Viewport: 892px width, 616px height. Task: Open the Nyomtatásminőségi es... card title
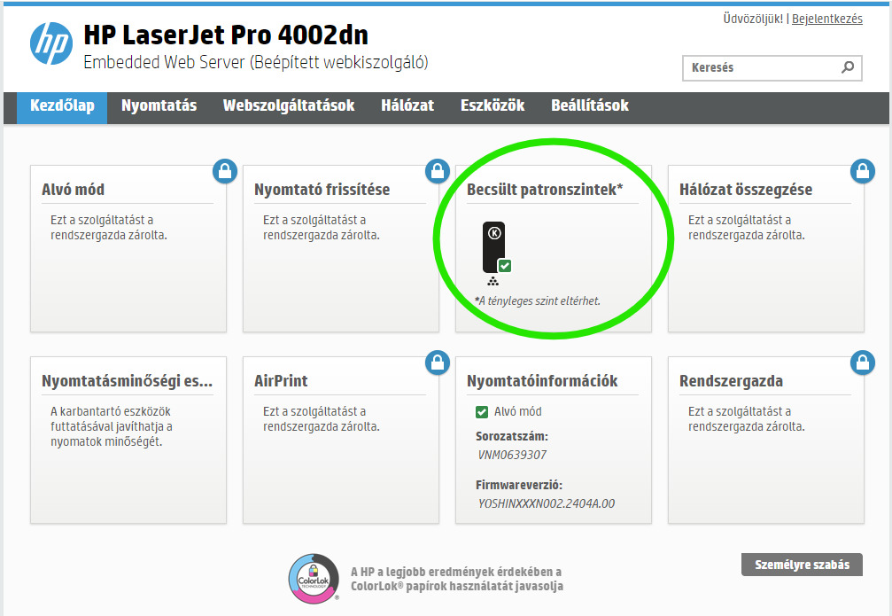click(127, 381)
